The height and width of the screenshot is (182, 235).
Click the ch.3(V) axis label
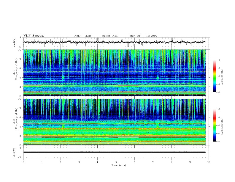point(14,153)
